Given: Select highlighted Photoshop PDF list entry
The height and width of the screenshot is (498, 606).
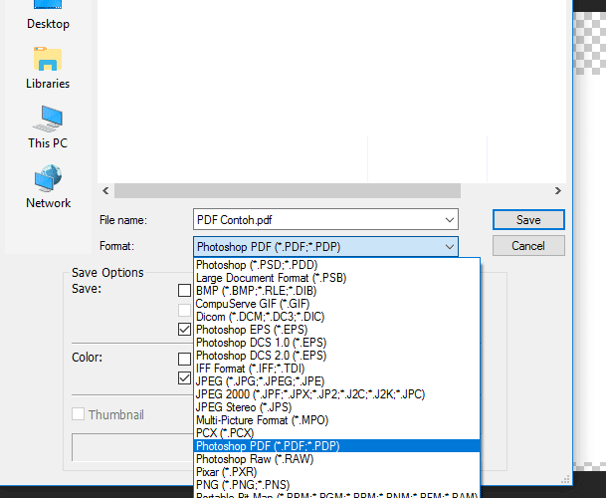Looking at the screenshot, I should click(x=336, y=446).
